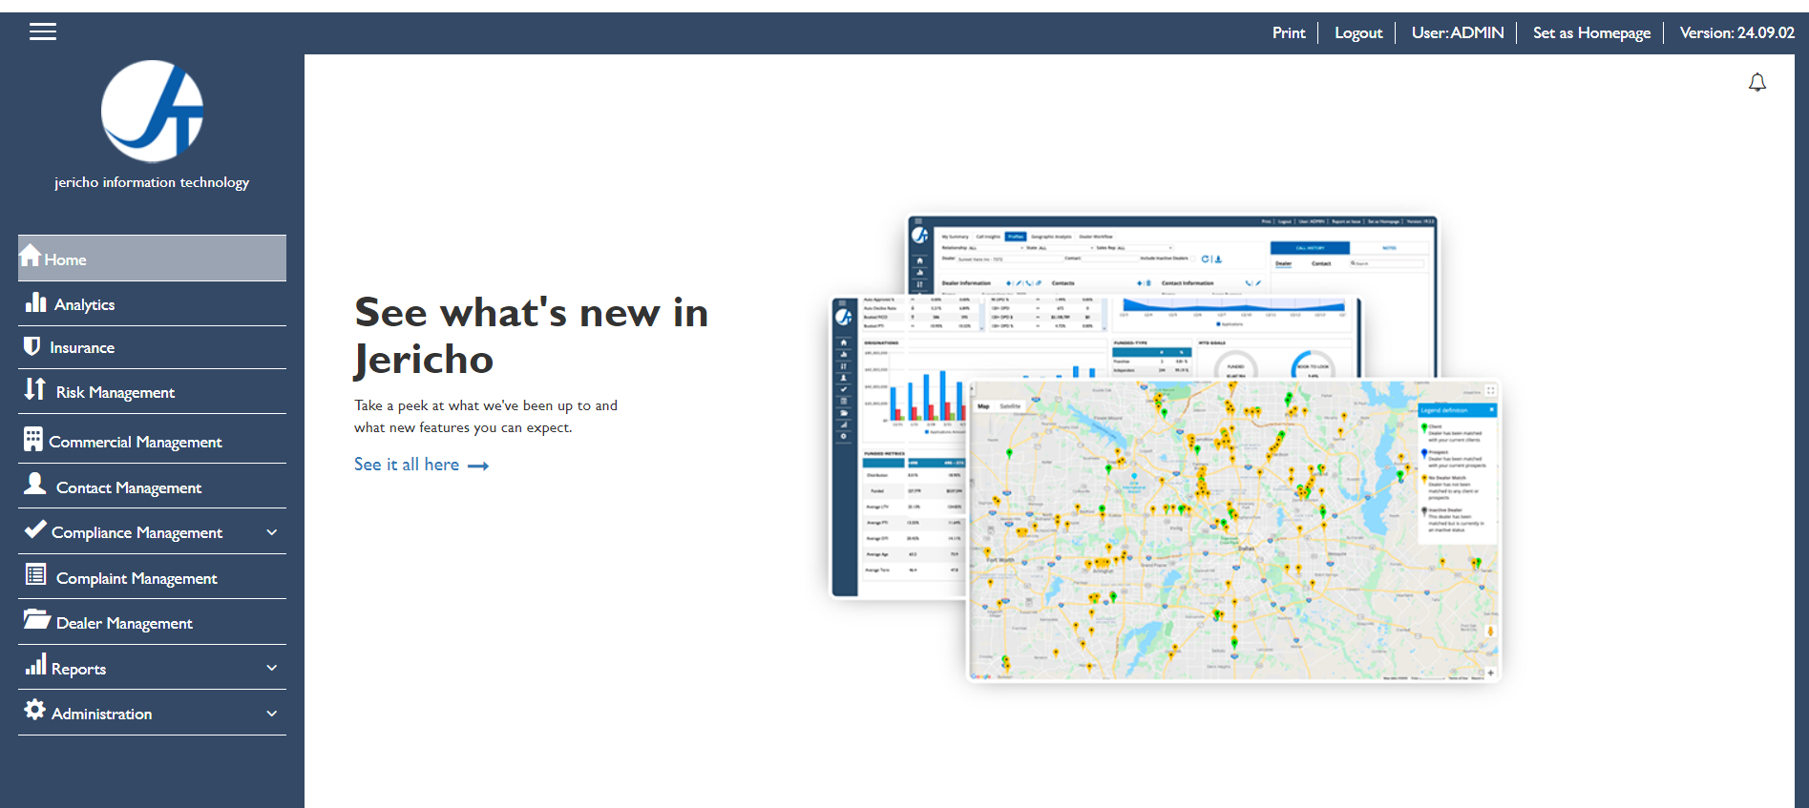Click the Dealer Management folder icon

36,620
